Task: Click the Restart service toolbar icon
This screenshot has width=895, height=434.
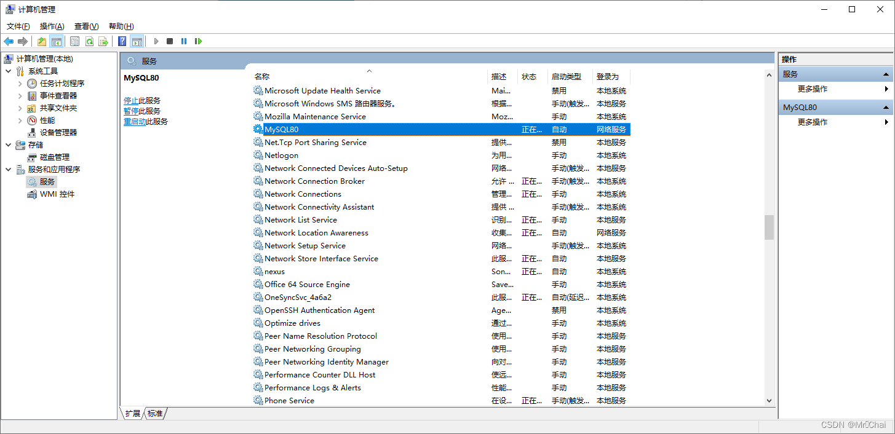Action: 198,41
